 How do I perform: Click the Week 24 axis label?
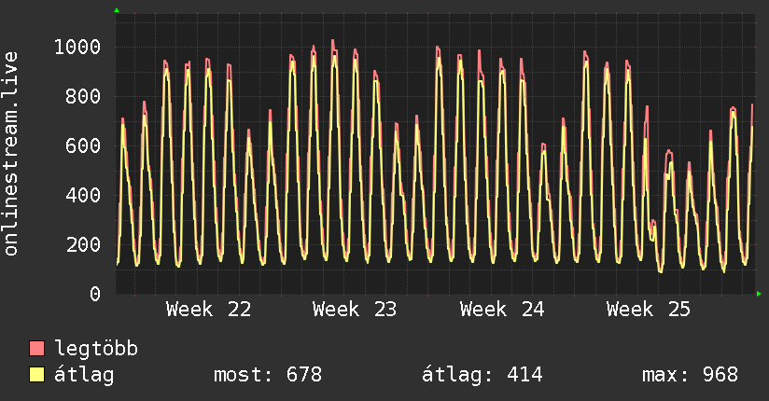[502, 310]
